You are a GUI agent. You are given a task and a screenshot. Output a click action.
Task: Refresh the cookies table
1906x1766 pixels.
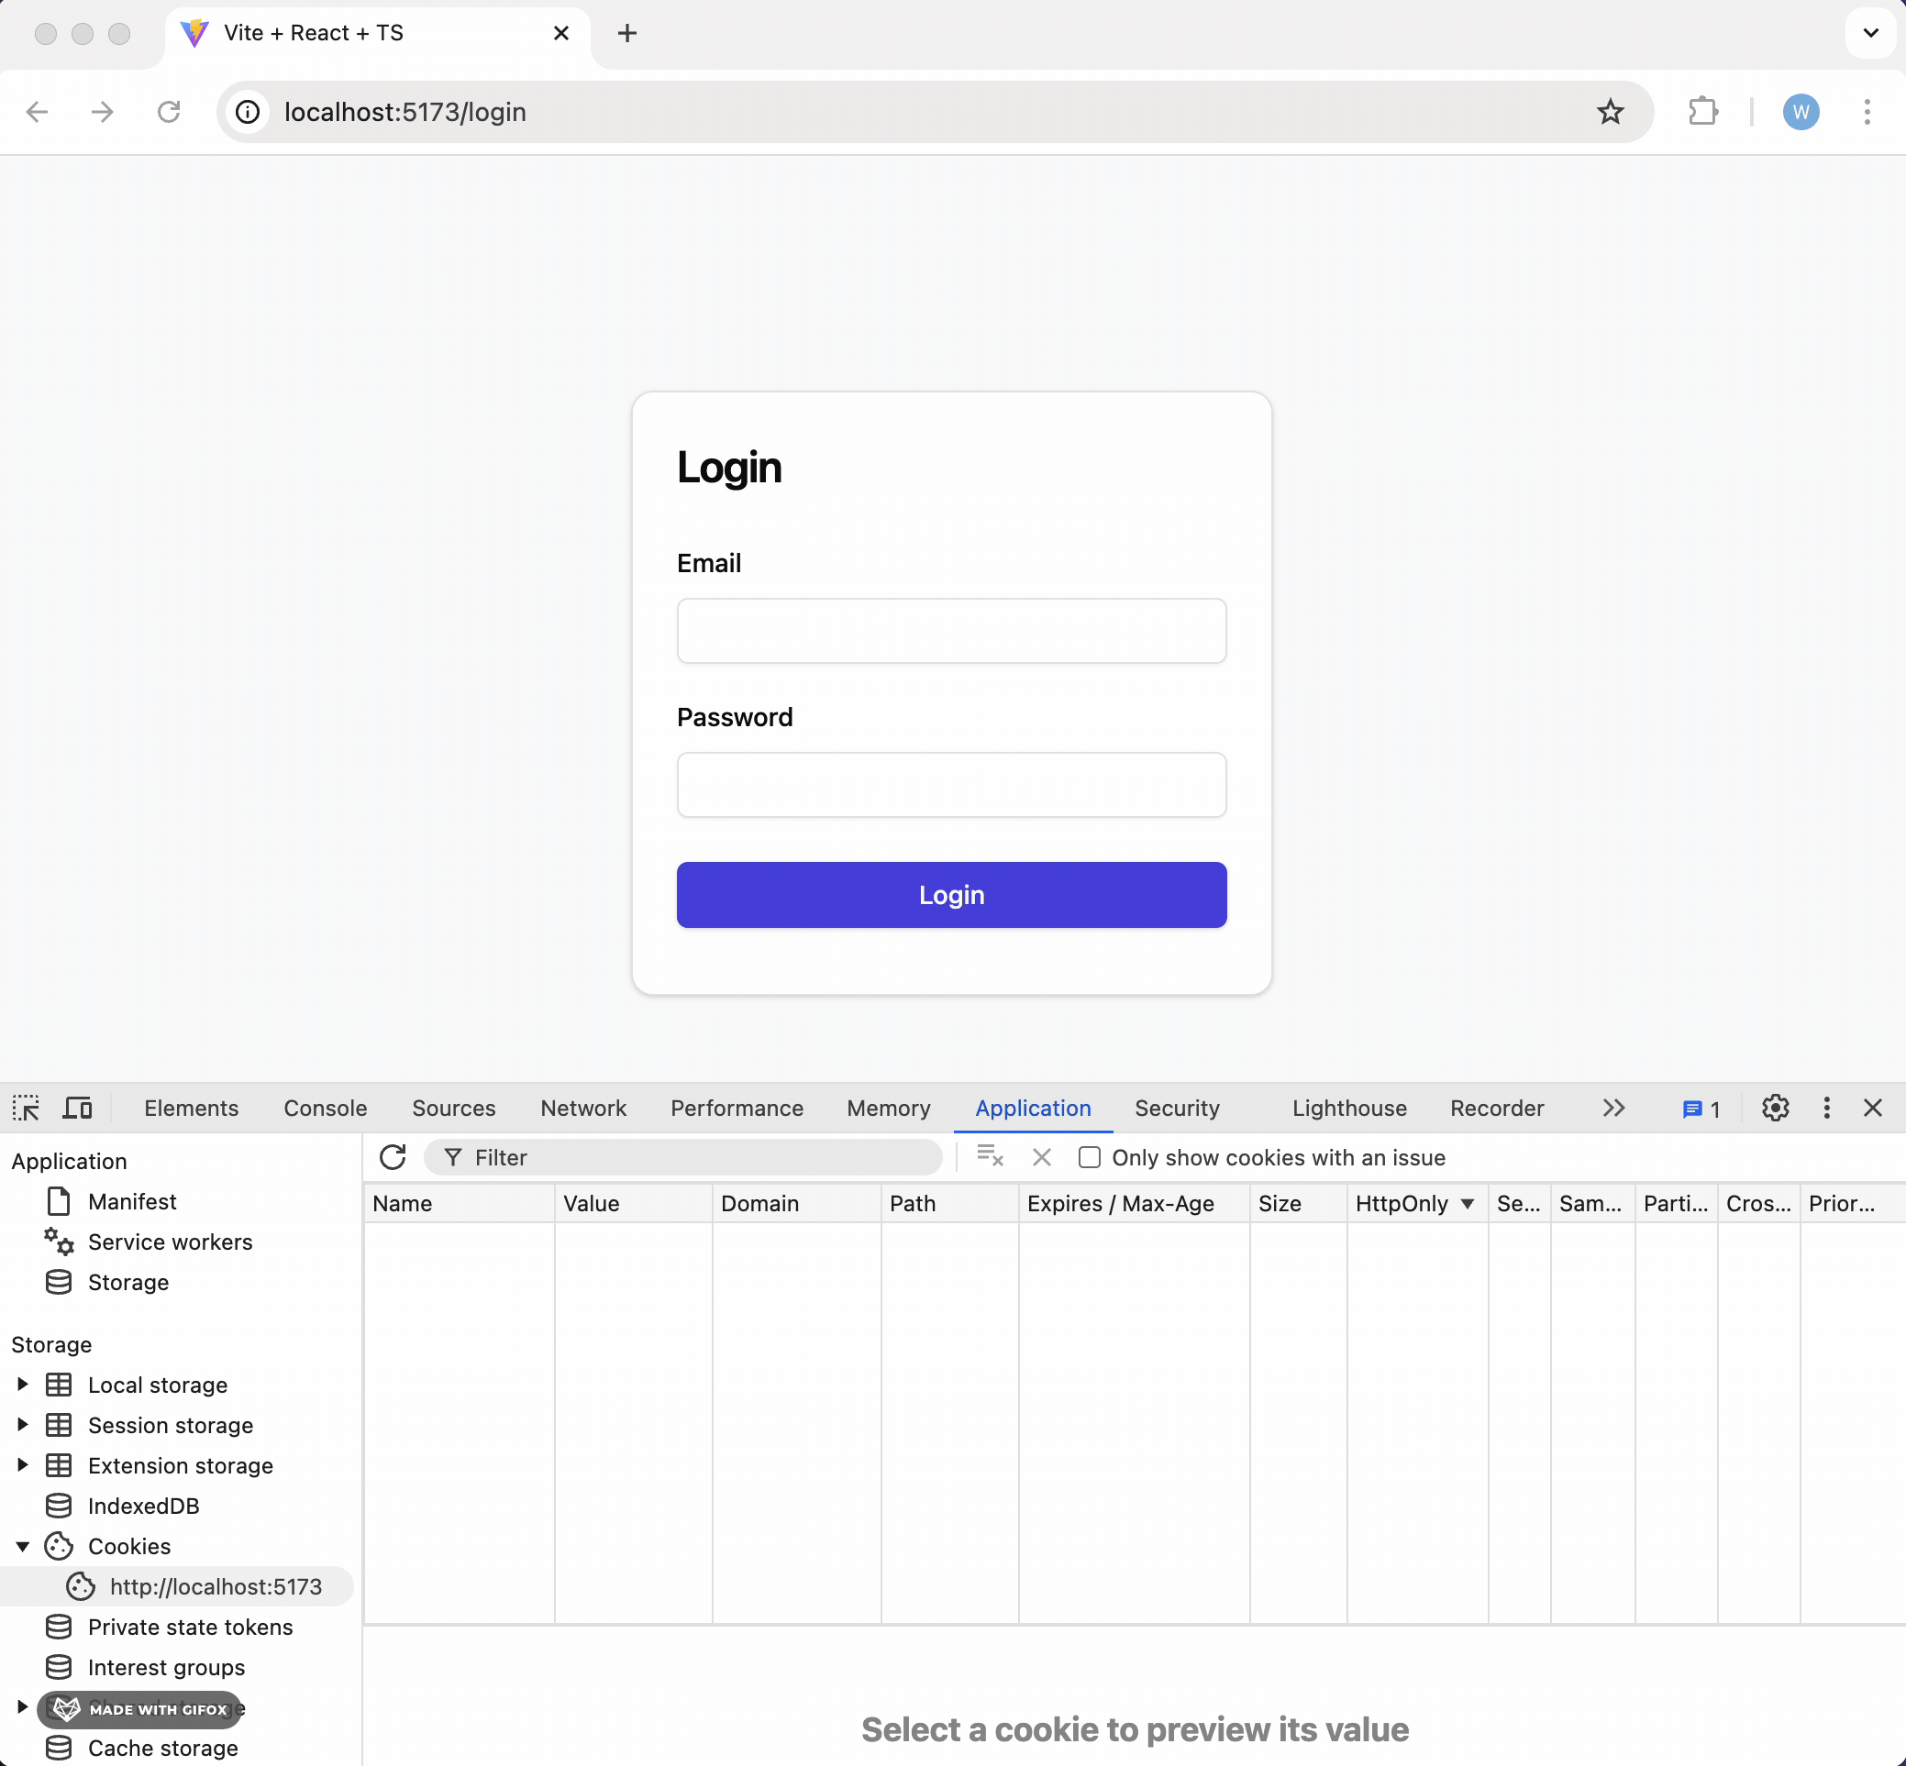point(393,1157)
